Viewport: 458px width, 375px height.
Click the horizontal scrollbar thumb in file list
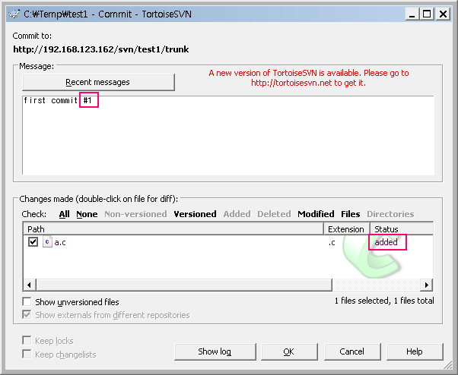coord(184,285)
